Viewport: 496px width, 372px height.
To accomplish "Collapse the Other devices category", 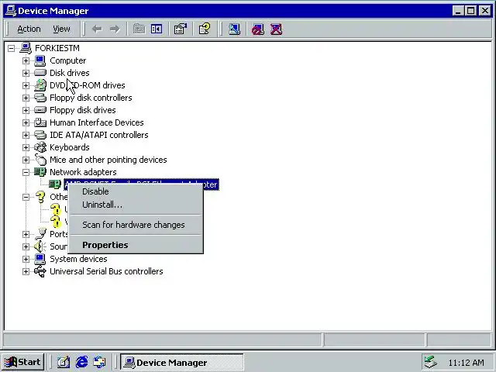I will coord(26,197).
